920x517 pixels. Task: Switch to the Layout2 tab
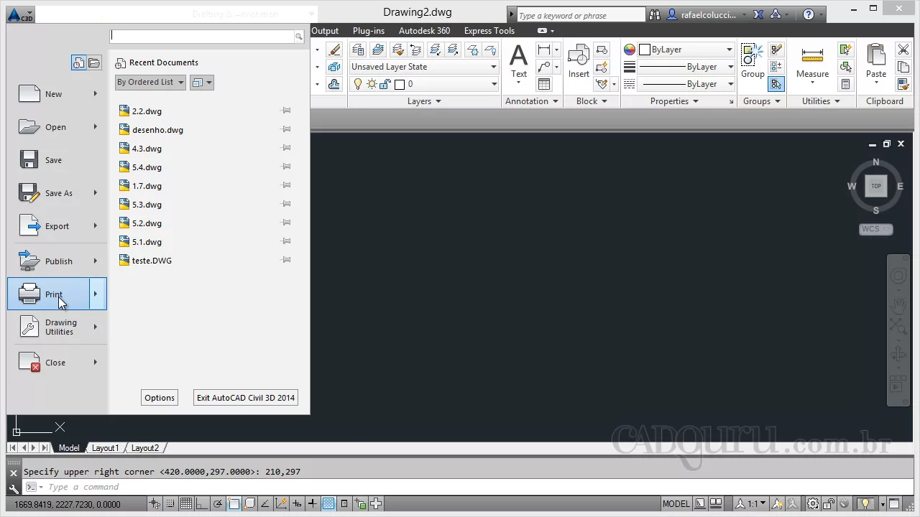point(144,448)
